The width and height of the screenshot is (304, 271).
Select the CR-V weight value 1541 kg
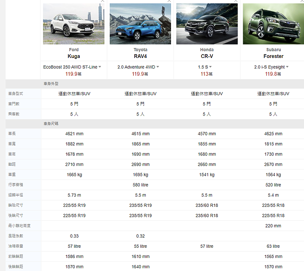207,175
